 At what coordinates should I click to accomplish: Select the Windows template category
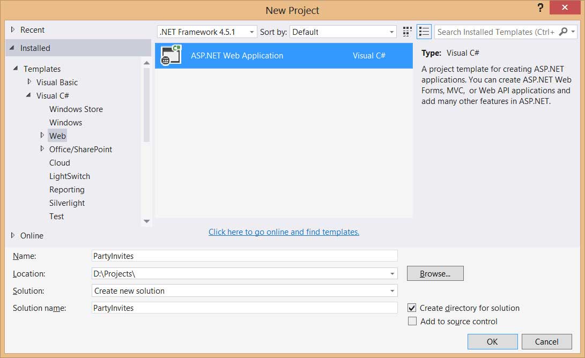[65, 123]
